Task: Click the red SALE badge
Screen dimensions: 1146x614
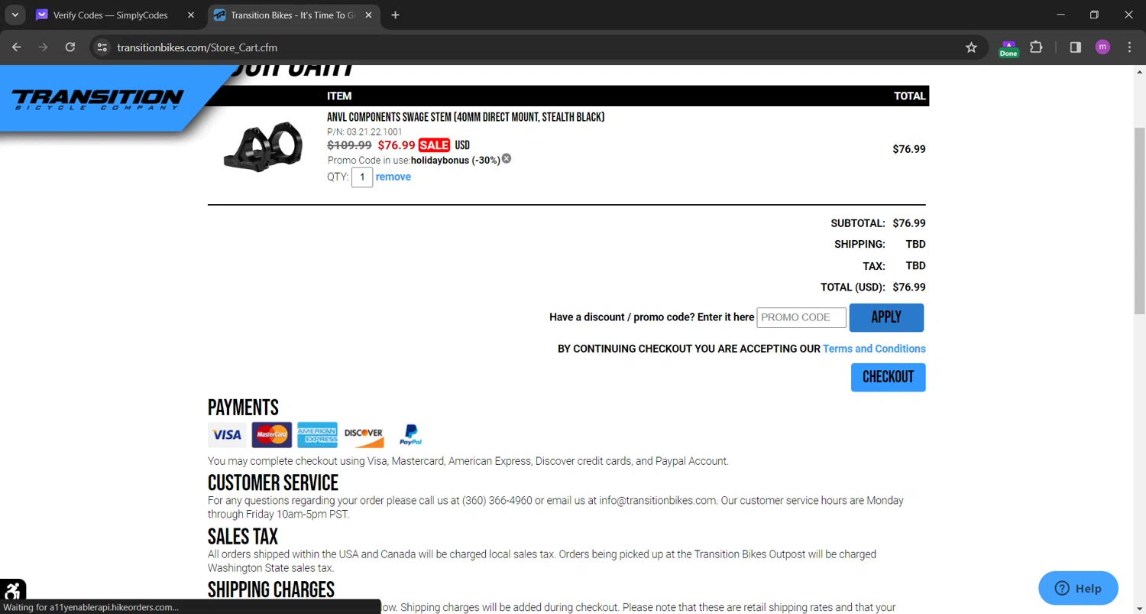Action: [434, 145]
